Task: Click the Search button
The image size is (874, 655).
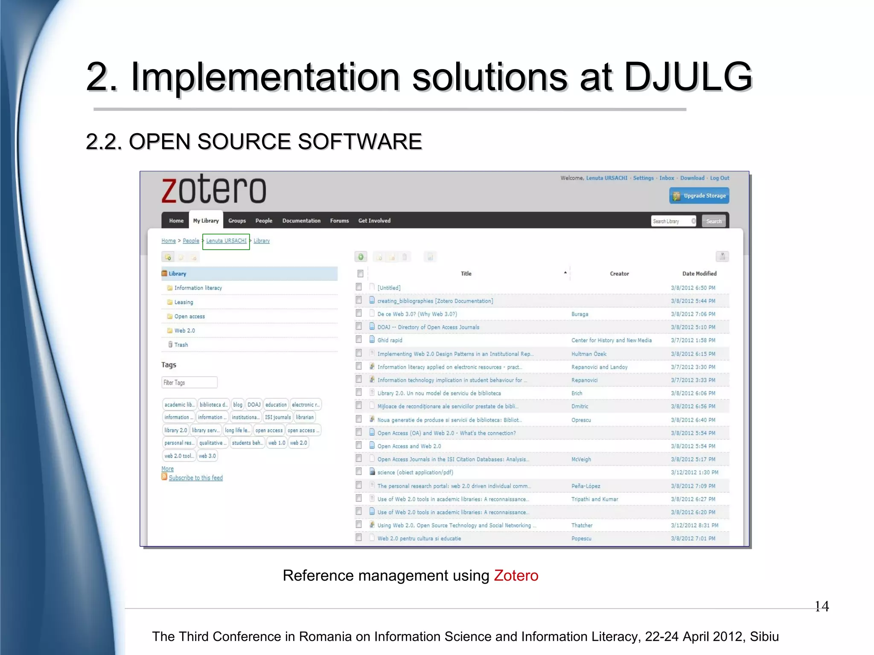Action: click(x=714, y=221)
